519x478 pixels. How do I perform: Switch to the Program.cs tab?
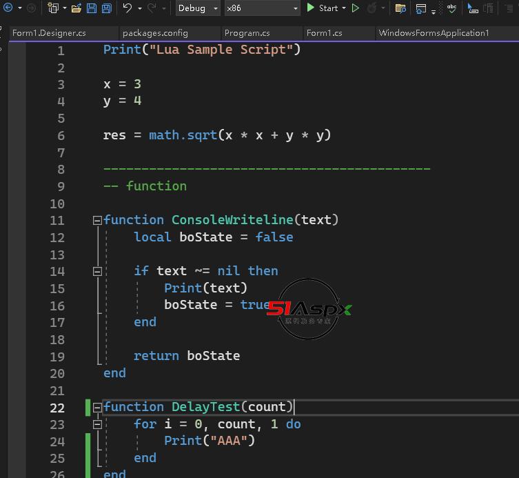247,33
